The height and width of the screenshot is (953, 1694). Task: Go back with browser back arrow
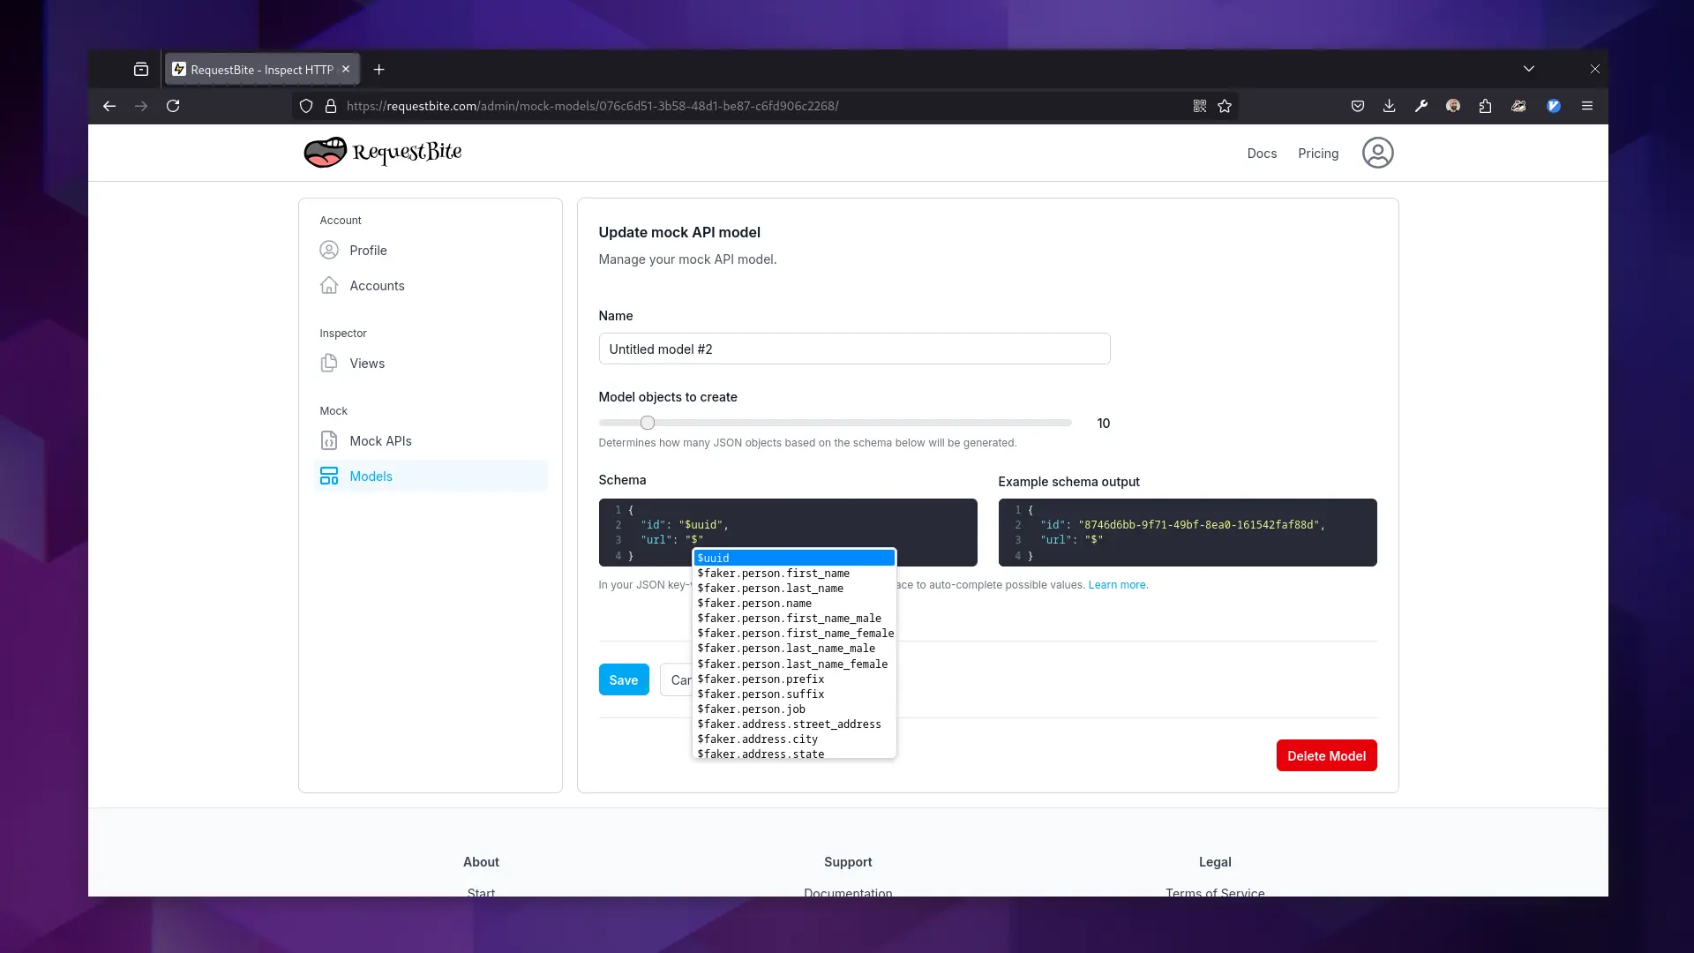pos(109,106)
